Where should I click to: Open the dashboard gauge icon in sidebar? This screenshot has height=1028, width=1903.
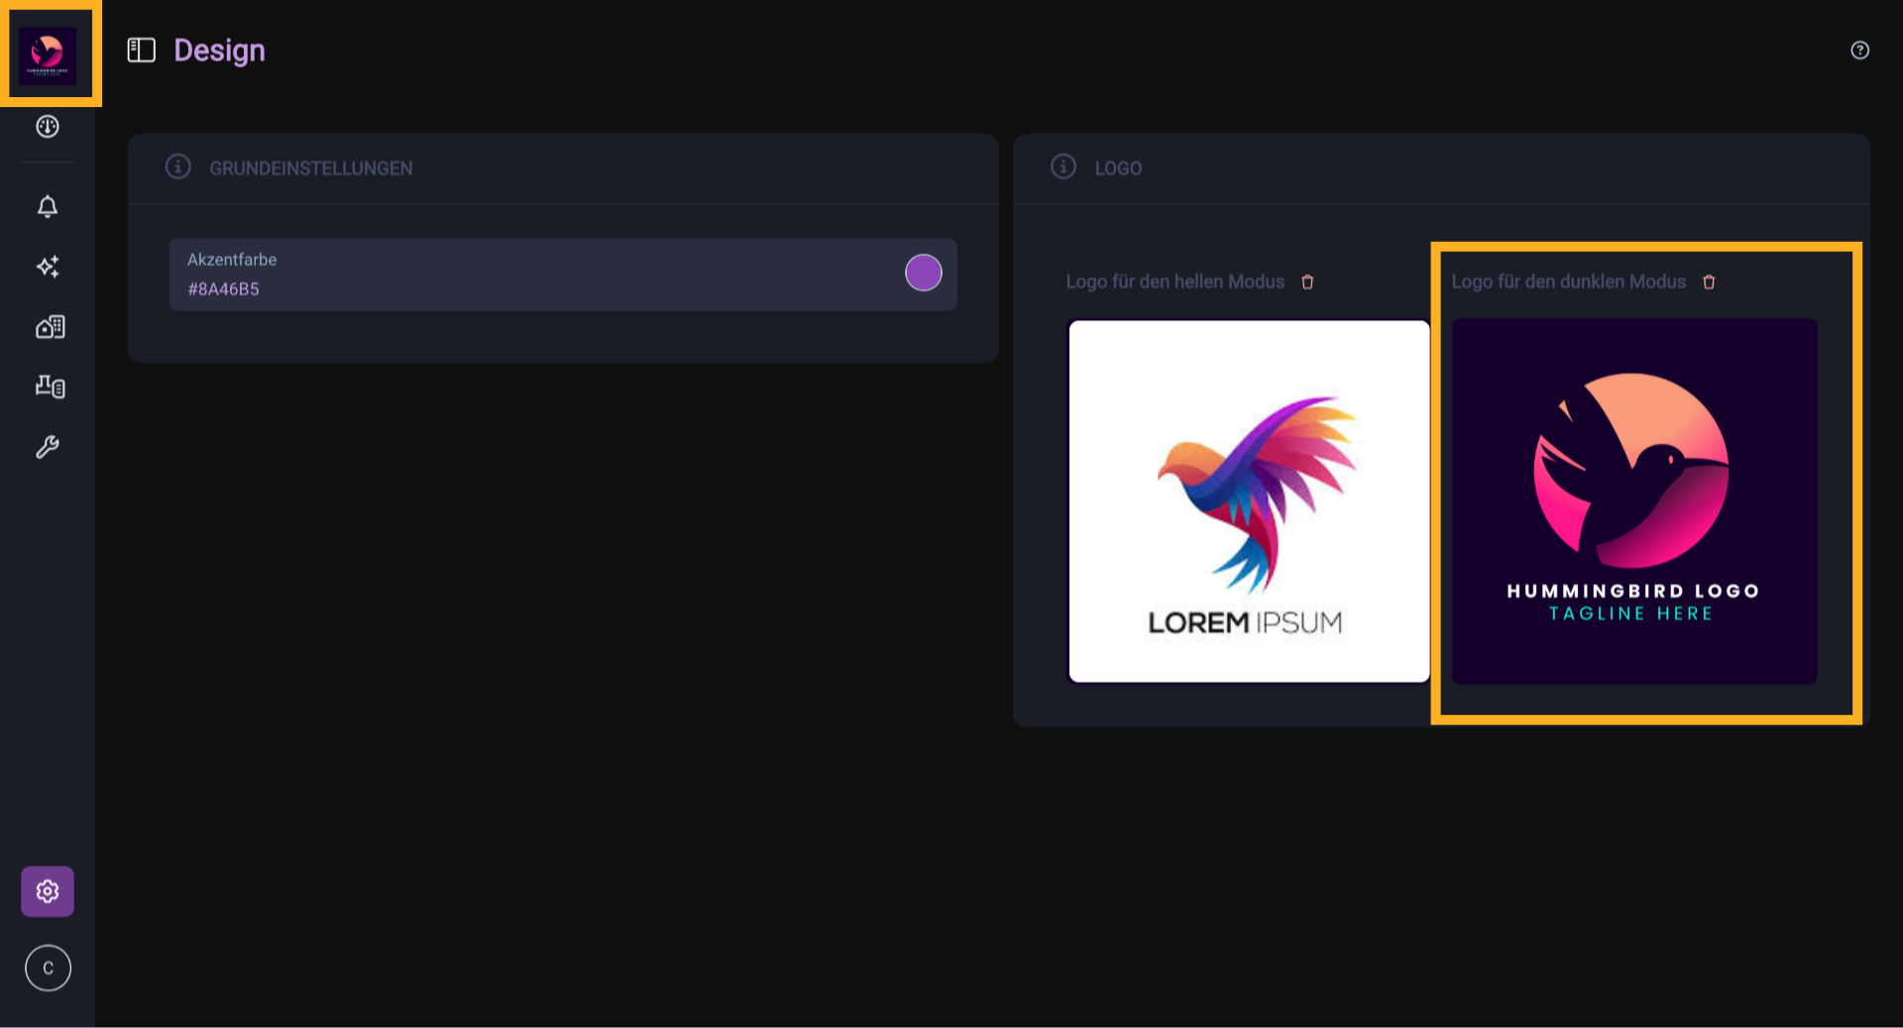[x=48, y=127]
